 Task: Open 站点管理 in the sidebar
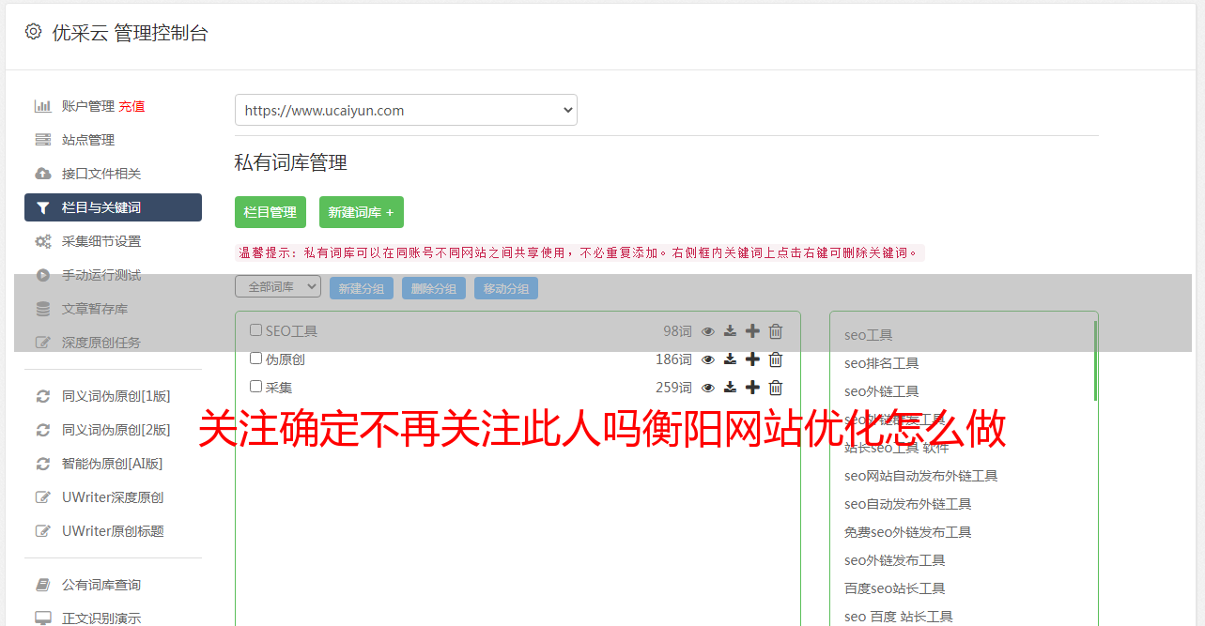[88, 140]
